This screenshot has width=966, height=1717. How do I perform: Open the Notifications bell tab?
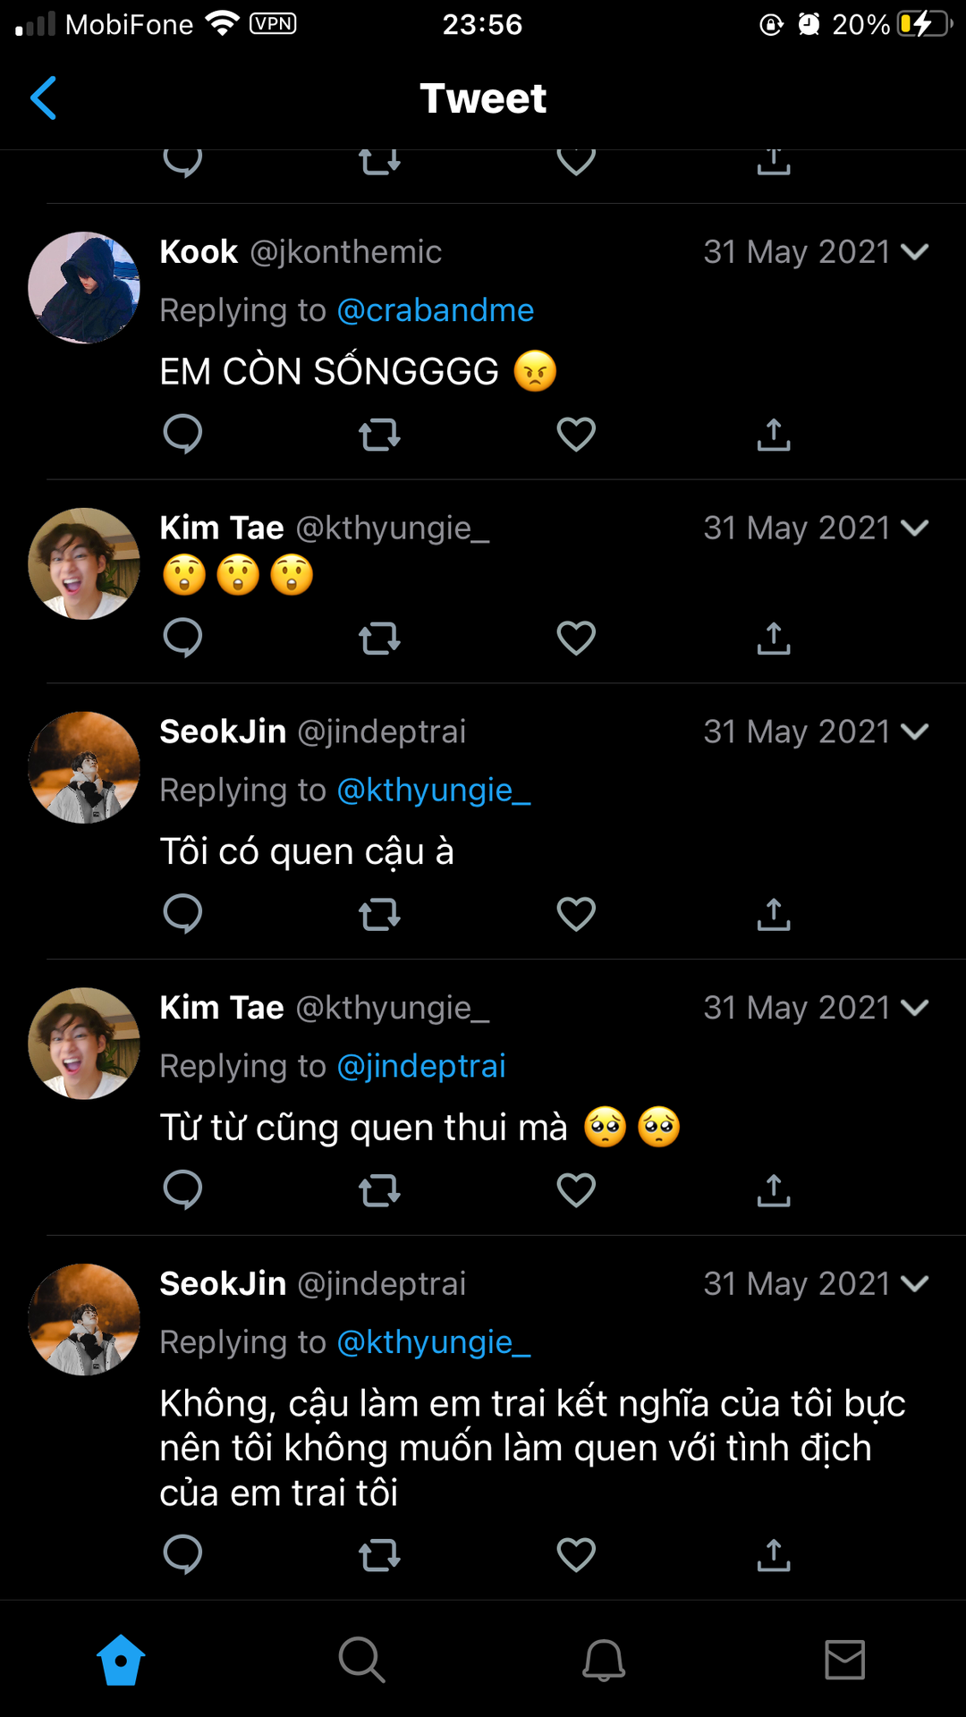[604, 1660]
